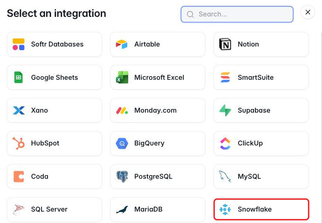Select the BigQuery label

(149, 143)
